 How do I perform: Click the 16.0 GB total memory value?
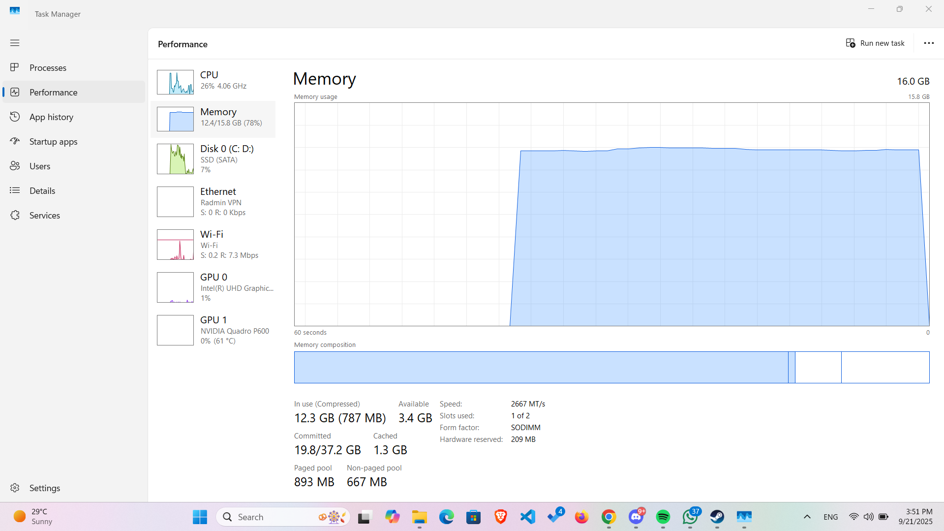(913, 81)
